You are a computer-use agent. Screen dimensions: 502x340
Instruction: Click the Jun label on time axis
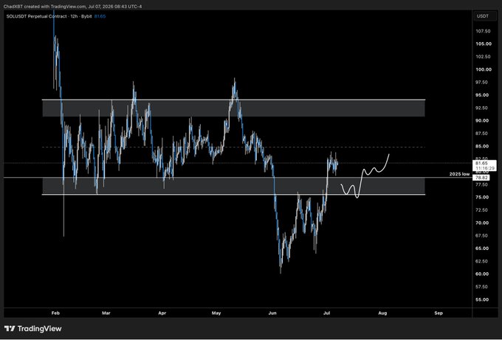[x=272, y=313]
